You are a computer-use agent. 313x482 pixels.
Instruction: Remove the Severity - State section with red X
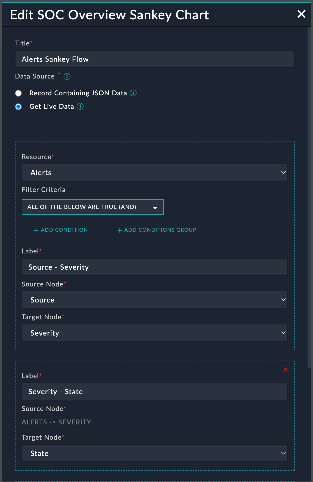pos(285,370)
